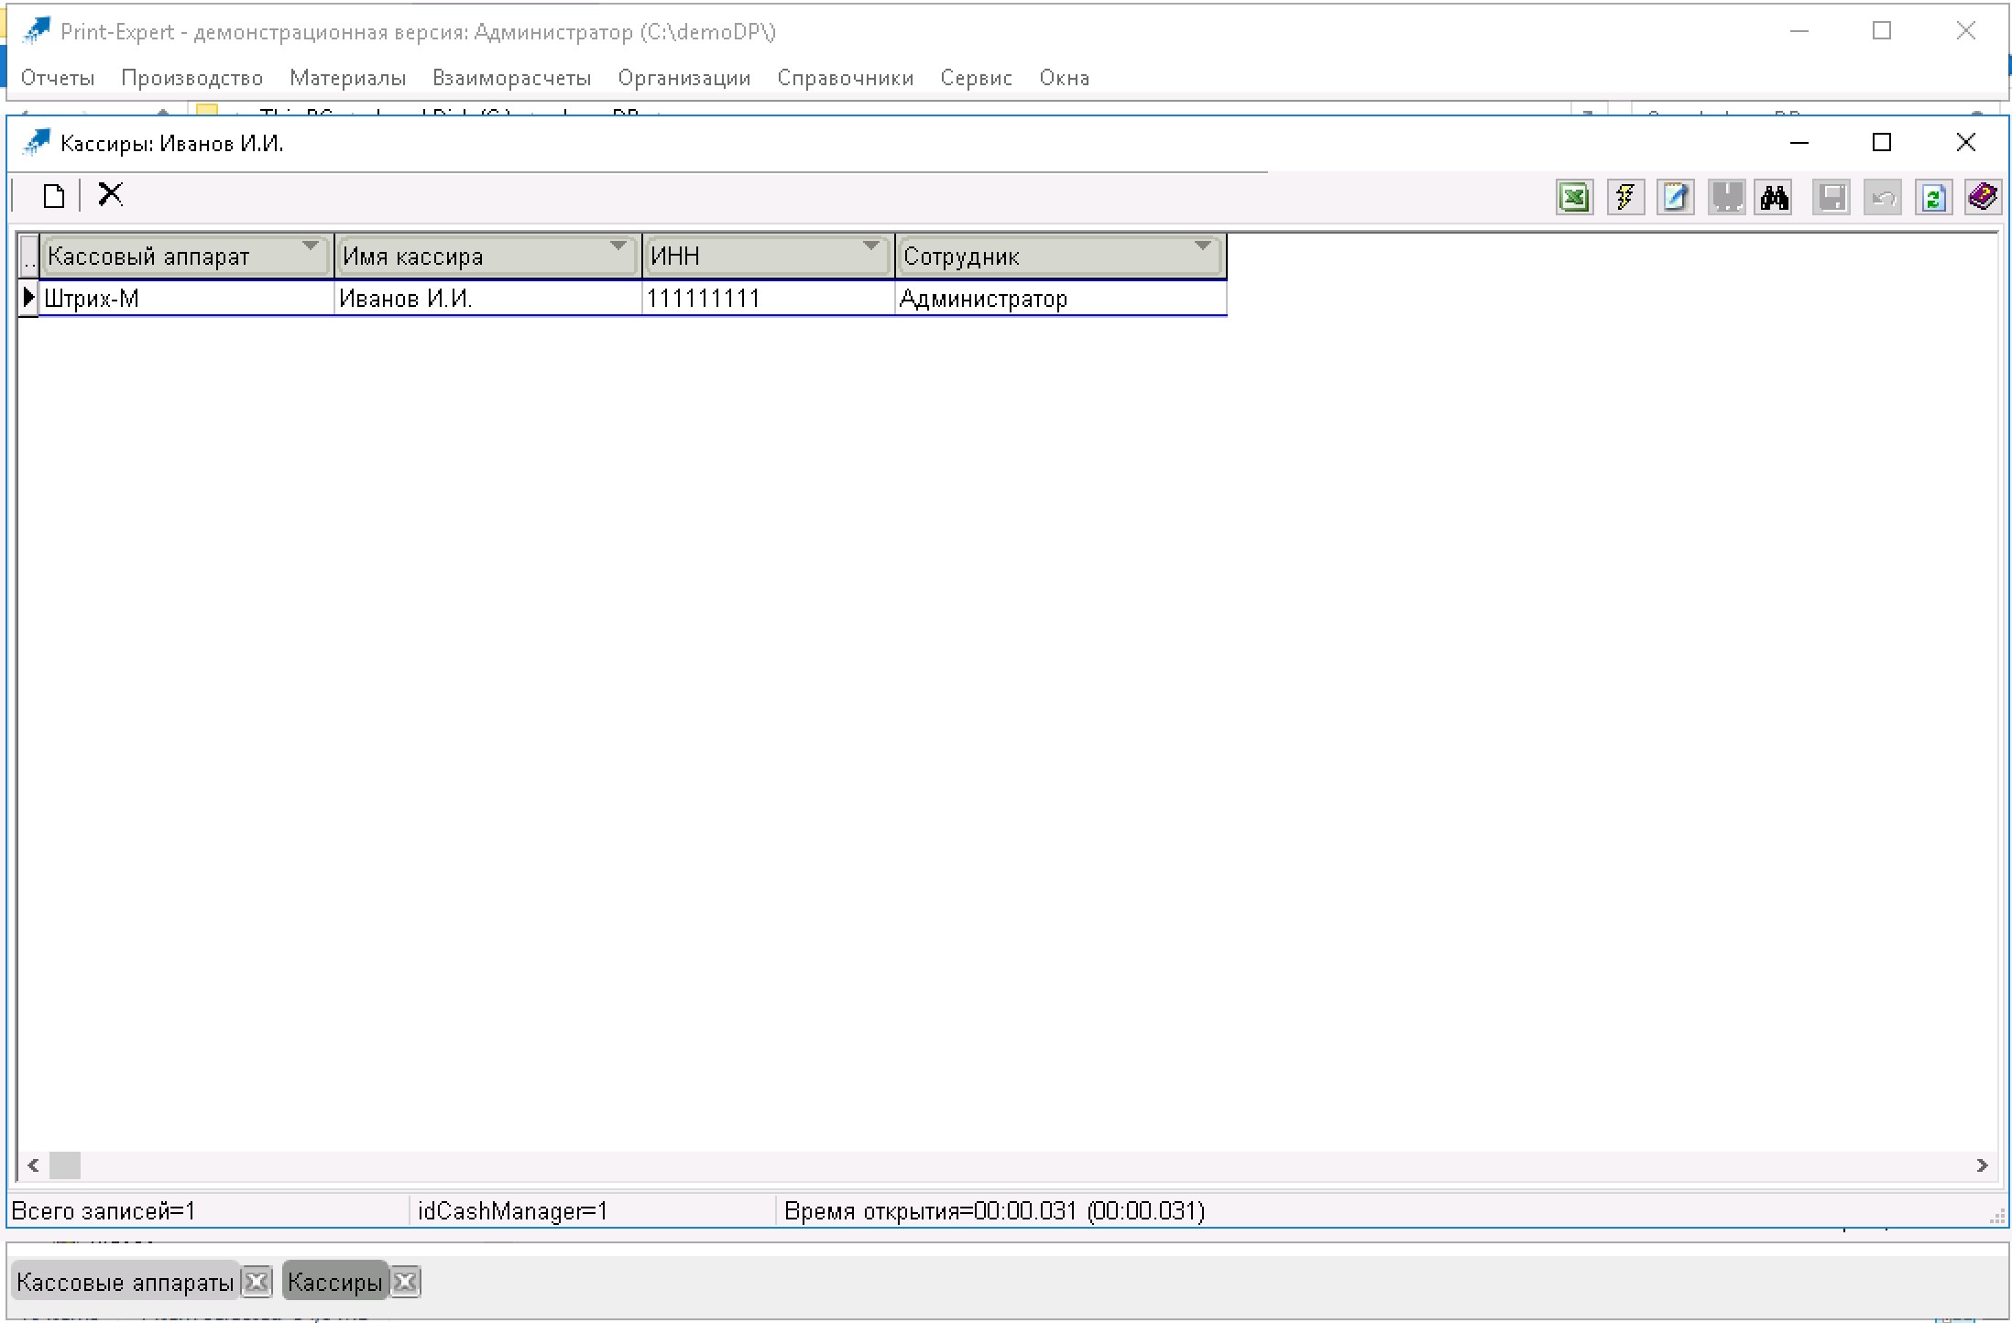
Task: Open search with the binoculars icon
Action: click(1775, 198)
